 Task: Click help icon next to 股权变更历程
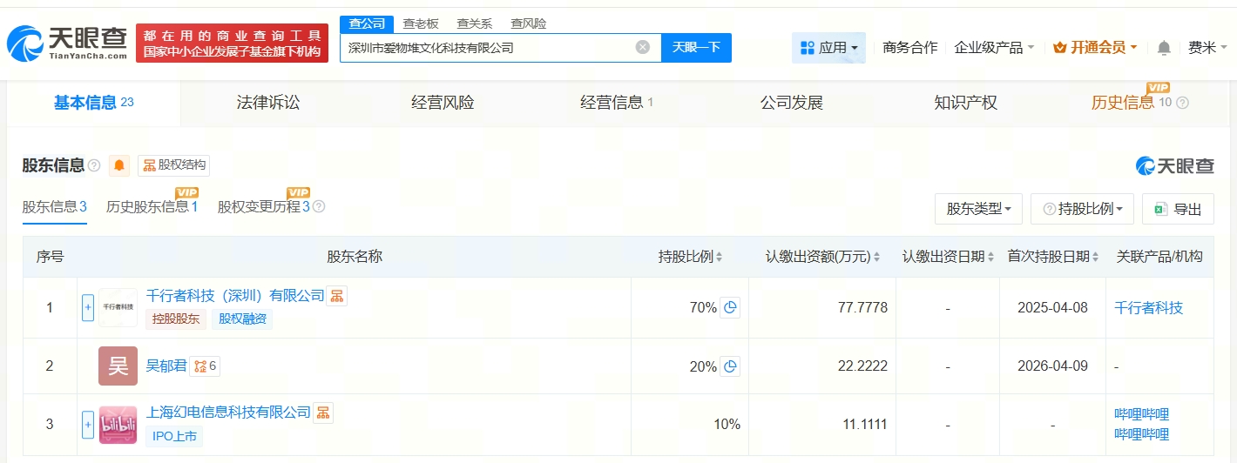319,207
